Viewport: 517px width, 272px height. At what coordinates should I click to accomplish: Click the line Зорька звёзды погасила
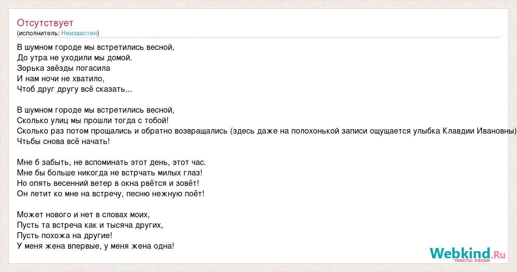coord(64,68)
